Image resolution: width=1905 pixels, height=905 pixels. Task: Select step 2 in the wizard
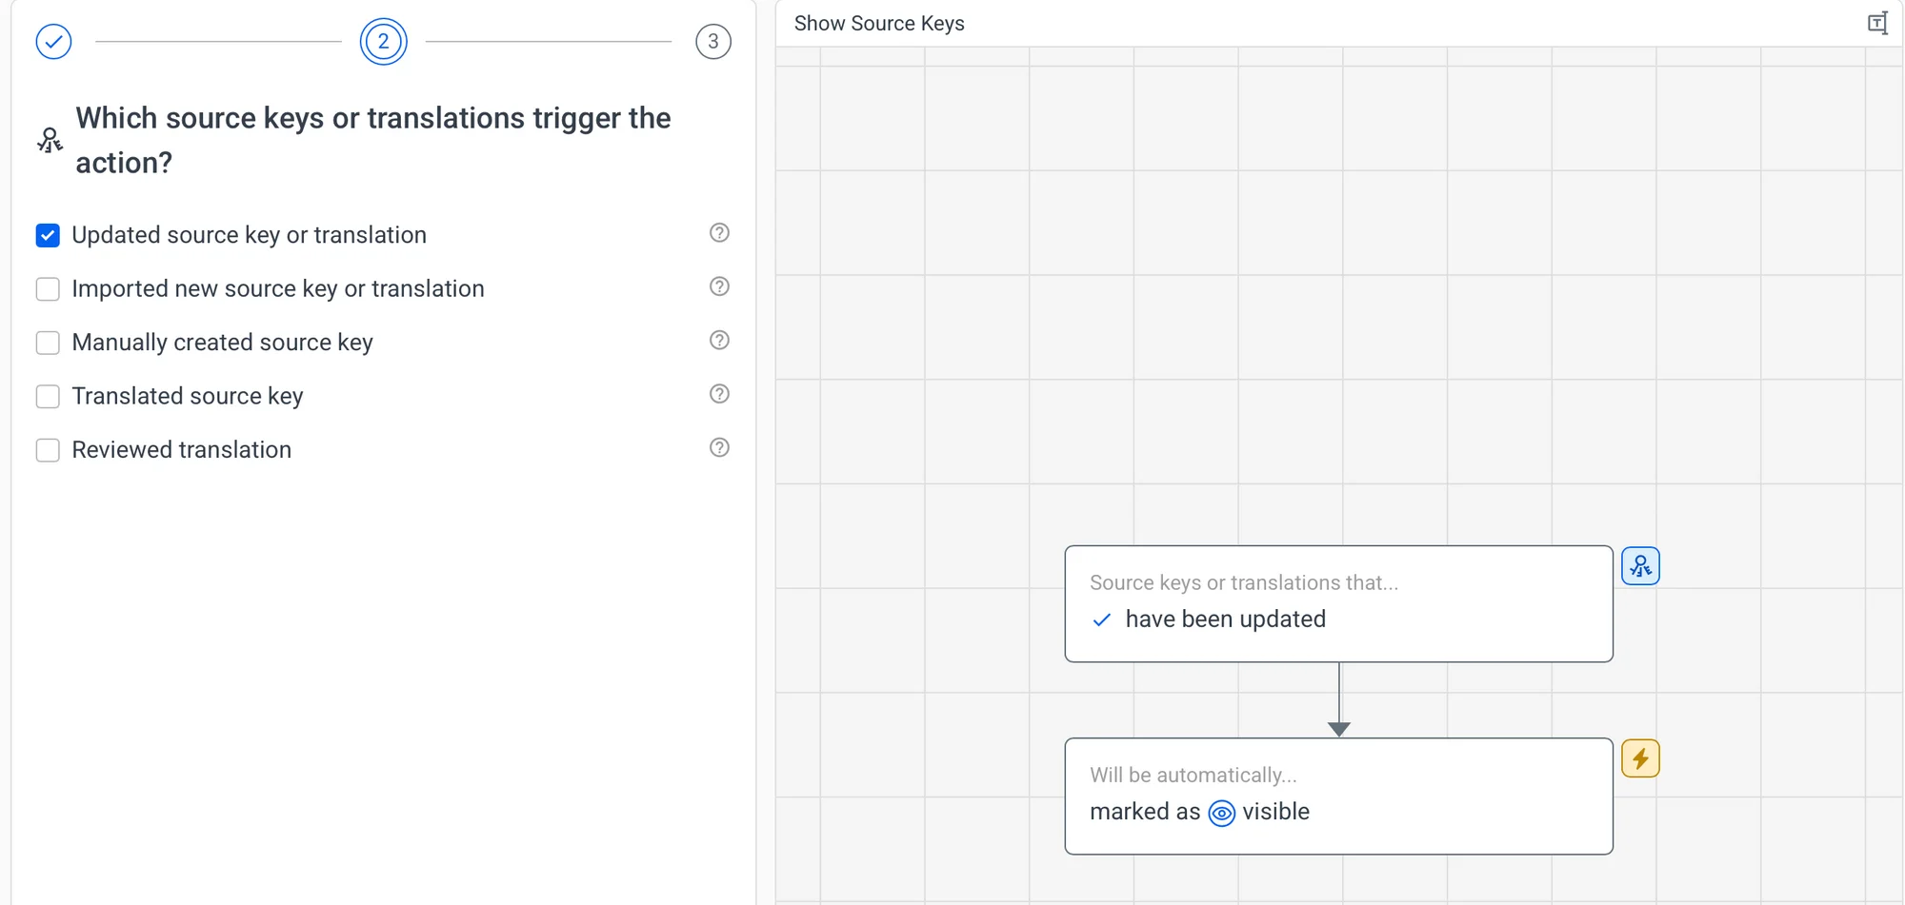click(383, 42)
